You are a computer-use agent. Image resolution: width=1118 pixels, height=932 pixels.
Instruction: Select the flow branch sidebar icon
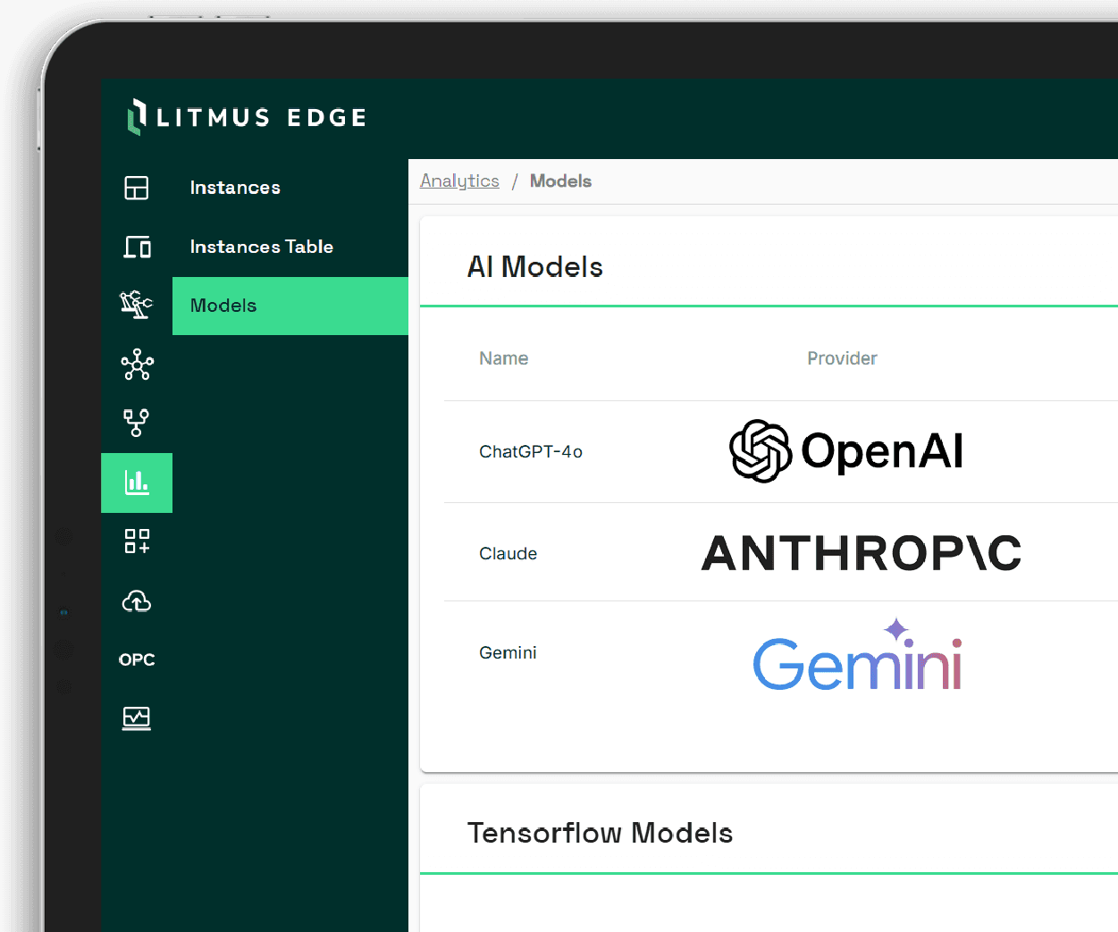point(137,423)
